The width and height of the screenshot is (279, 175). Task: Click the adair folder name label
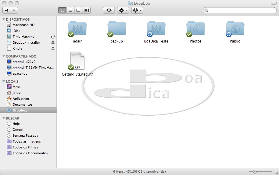[x=77, y=41]
